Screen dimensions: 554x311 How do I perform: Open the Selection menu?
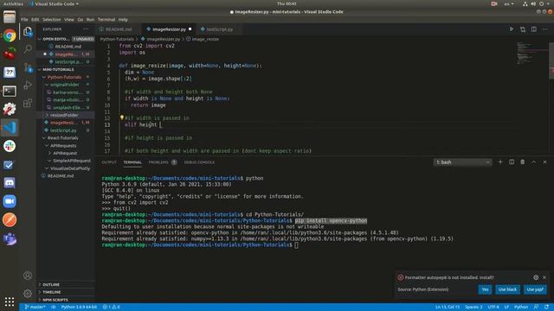click(52, 19)
